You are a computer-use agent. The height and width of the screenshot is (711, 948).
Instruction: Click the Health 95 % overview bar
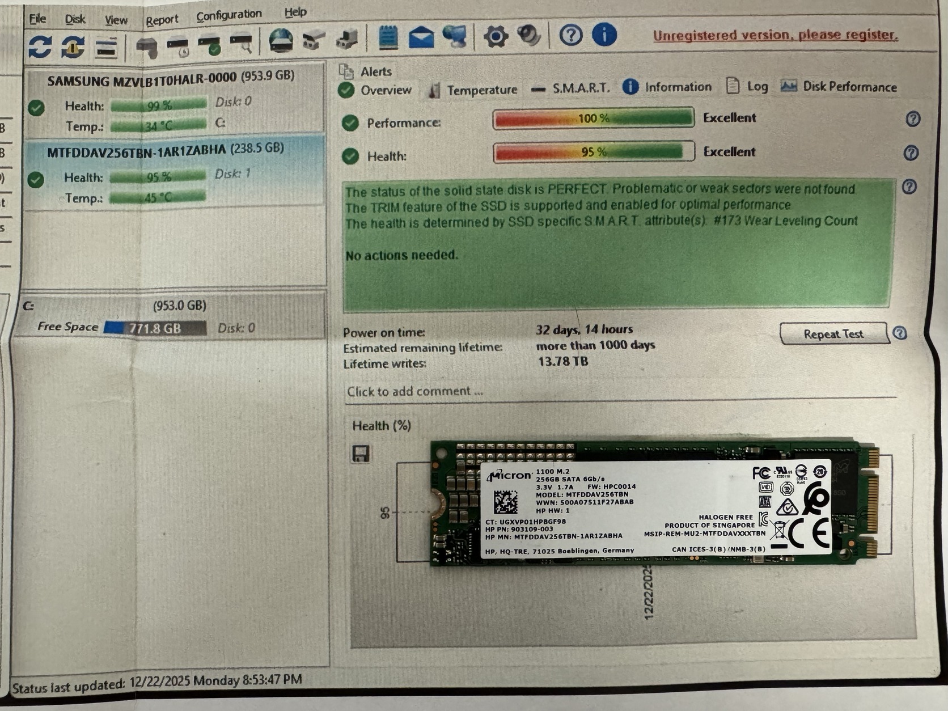(x=594, y=152)
